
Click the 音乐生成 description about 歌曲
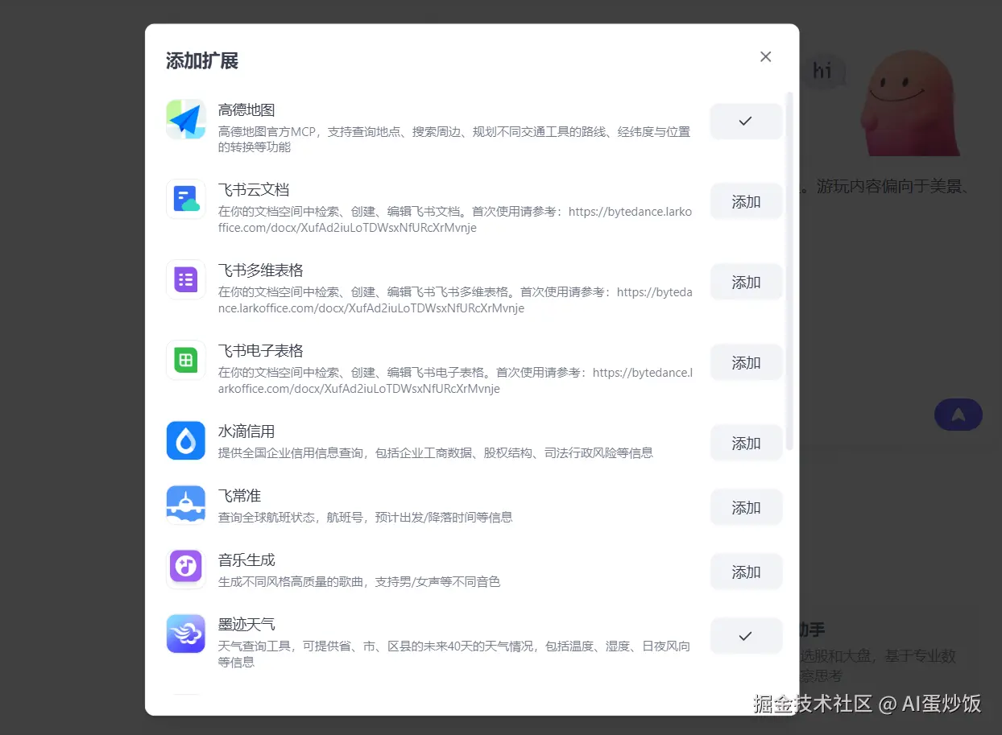(x=359, y=581)
